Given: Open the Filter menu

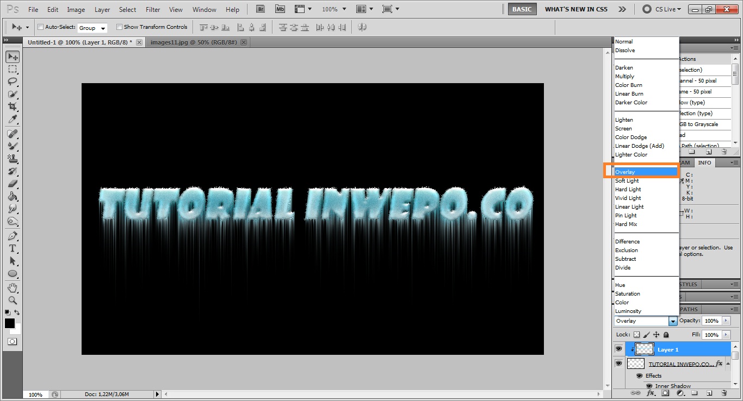Looking at the screenshot, I should pyautogui.click(x=153, y=10).
